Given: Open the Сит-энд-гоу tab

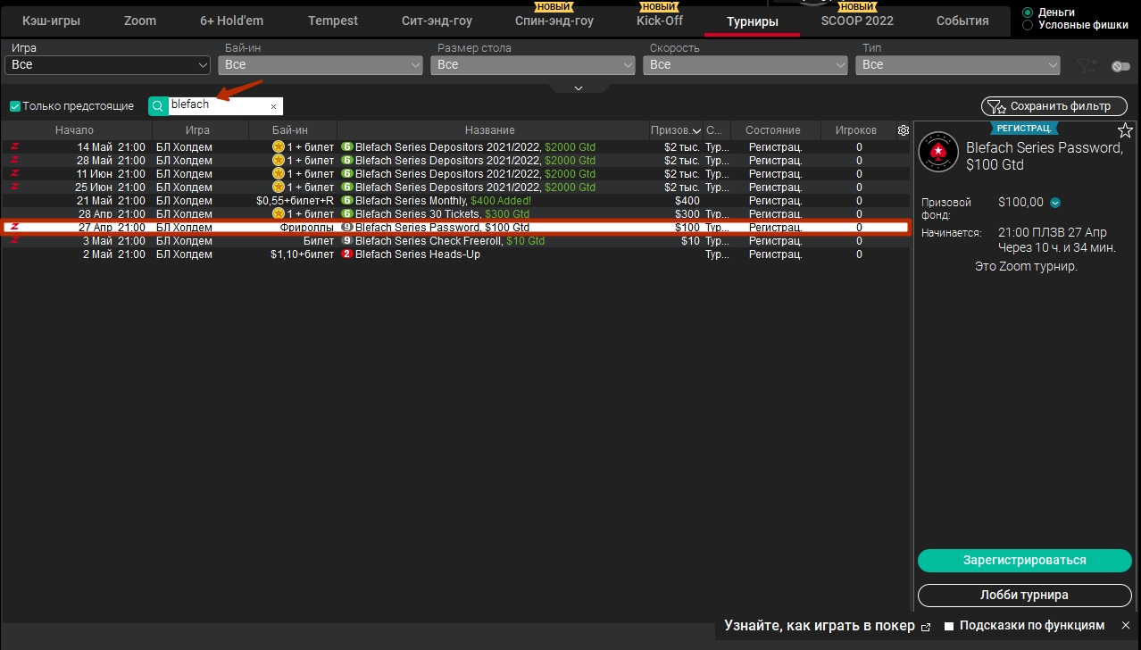Looking at the screenshot, I should 437,21.
